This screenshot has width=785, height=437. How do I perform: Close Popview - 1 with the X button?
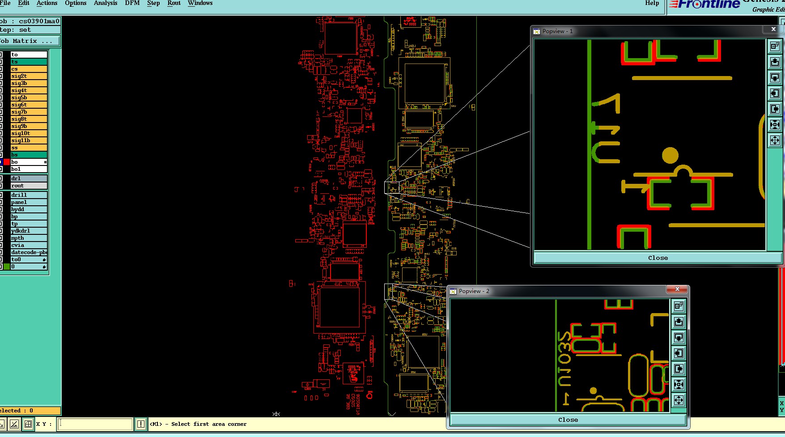773,29
